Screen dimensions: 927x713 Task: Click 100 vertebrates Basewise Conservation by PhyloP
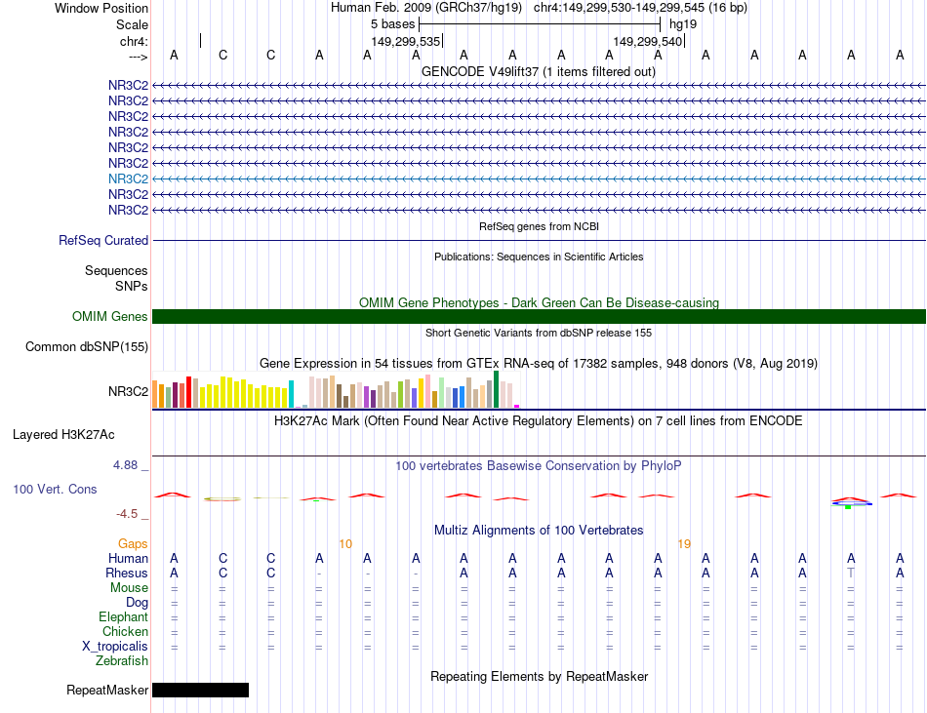539,466
